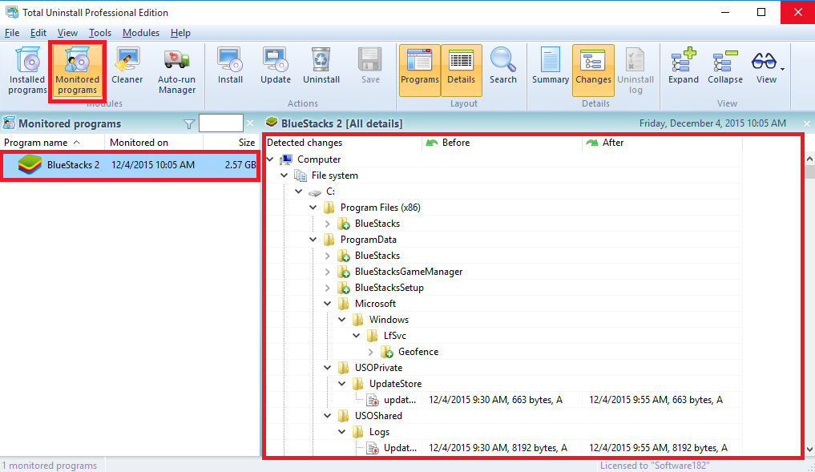Click the Update action icon
This screenshot has width=815, height=472.
tap(276, 67)
